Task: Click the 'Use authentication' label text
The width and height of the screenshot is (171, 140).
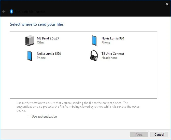Action: (x=44, y=117)
